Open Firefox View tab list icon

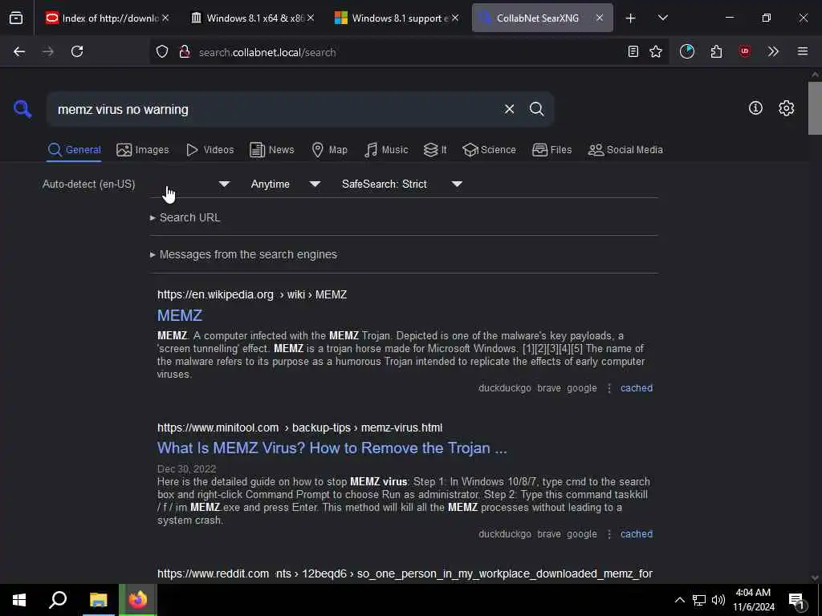(x=16, y=18)
